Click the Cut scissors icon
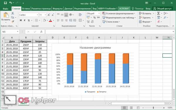This screenshot has width=176, height=110. pyautogui.click(x=13, y=13)
